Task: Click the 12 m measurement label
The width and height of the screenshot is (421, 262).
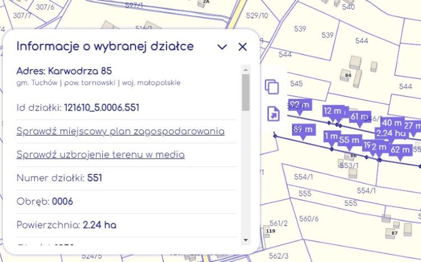Action: 333,111
